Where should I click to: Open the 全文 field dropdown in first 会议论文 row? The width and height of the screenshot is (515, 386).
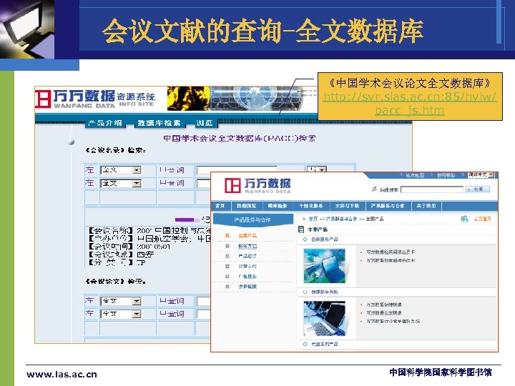137,301
